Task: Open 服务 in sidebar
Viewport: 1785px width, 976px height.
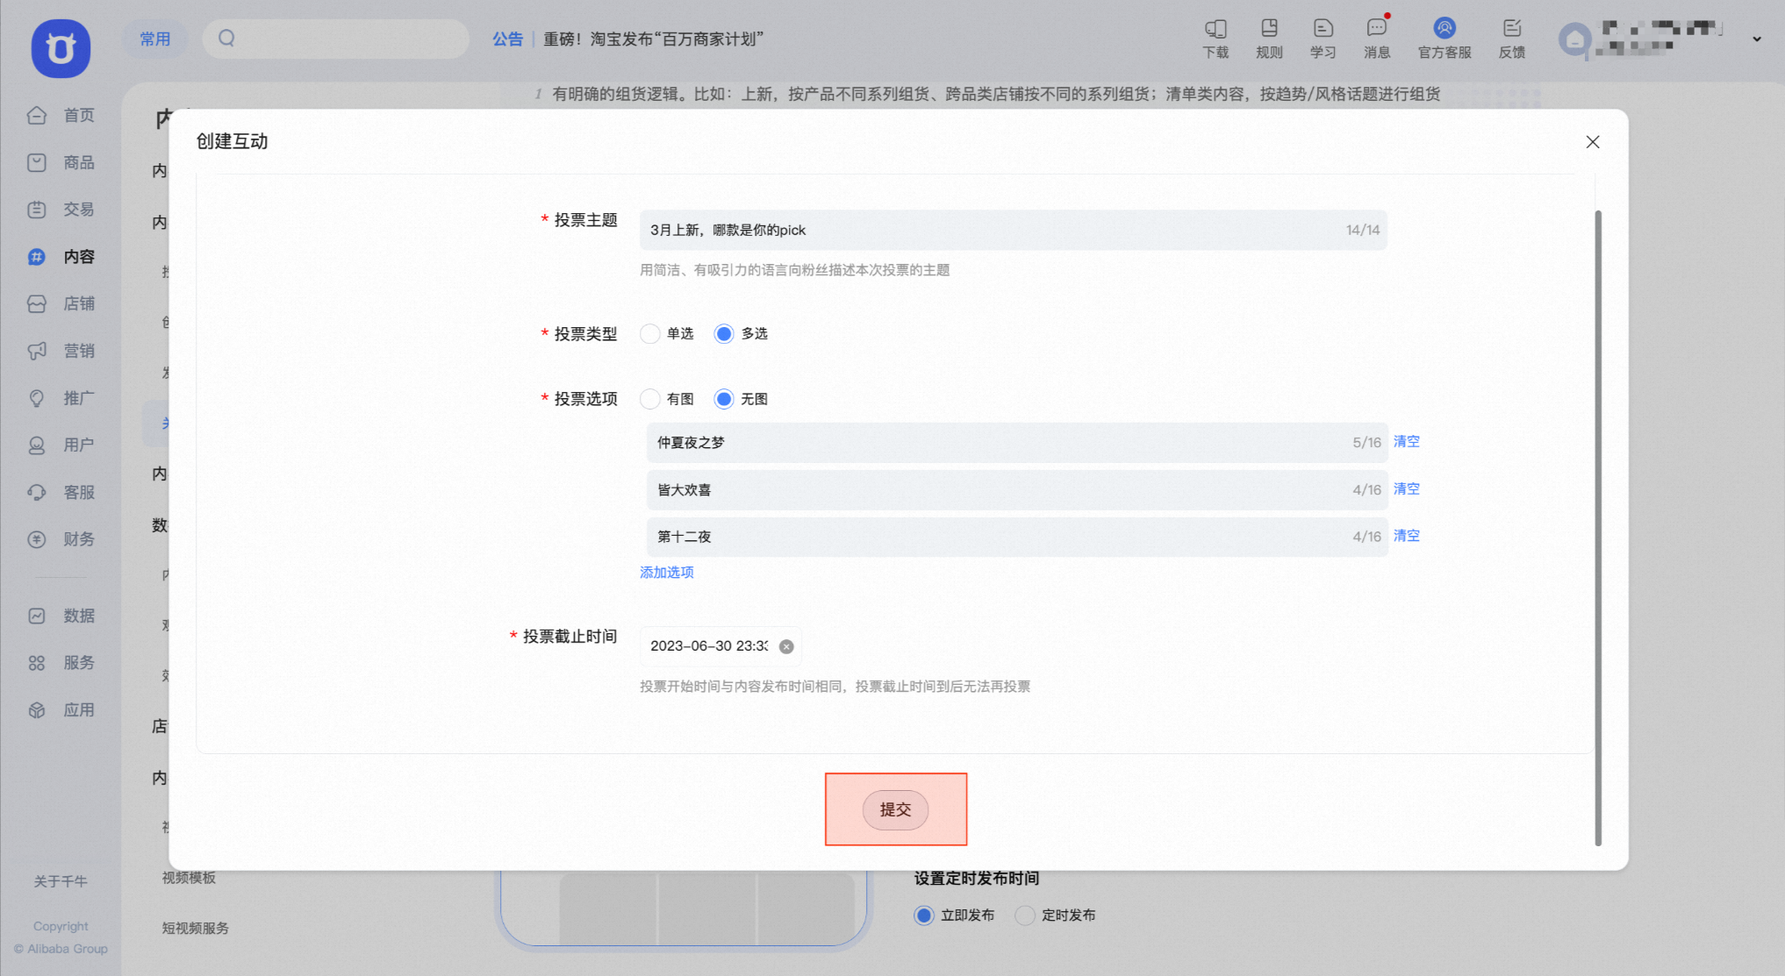Action: pos(61,663)
